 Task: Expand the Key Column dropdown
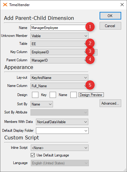coord(59,52)
